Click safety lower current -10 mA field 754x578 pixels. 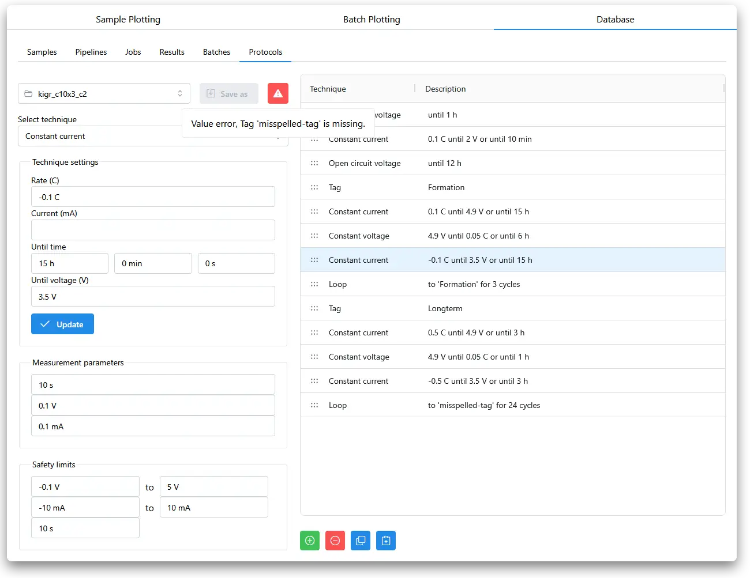point(85,507)
